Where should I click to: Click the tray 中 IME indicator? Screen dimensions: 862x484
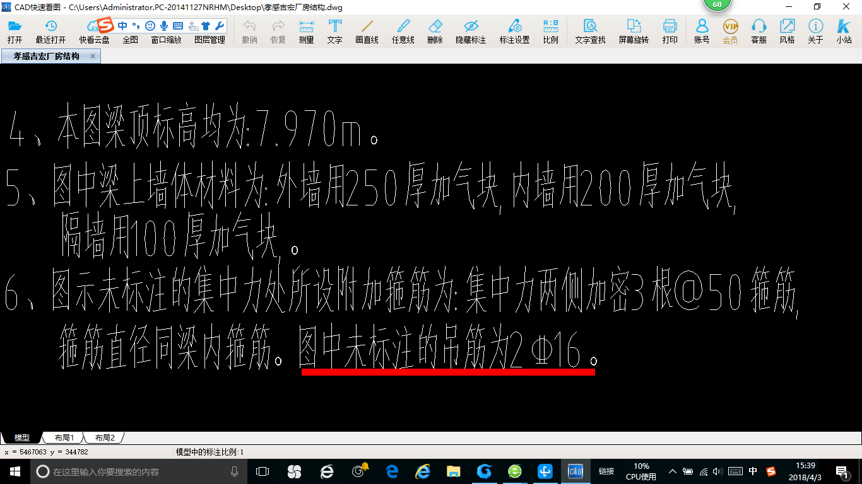coord(753,471)
